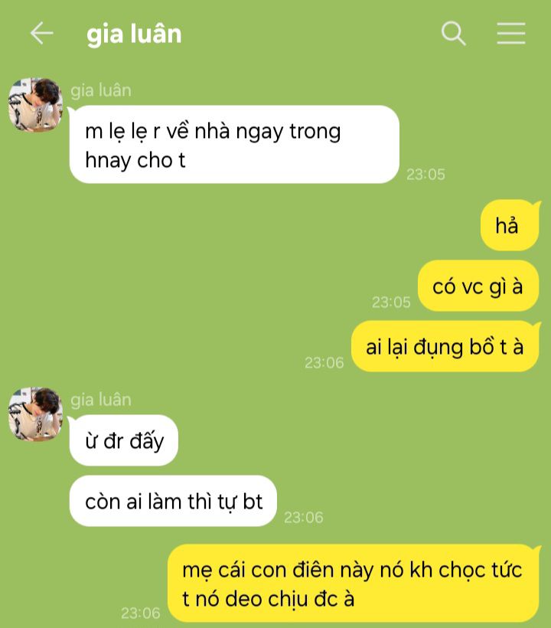
Task: Select 'còn ai làm thì tự bt' message
Action: click(x=173, y=501)
